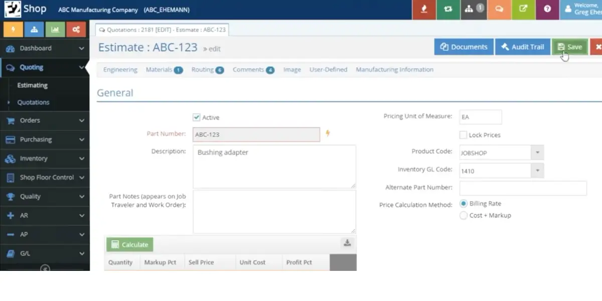Screen dimensions: 602x301
Task: Open the orange chat bubbles header icon
Action: click(x=499, y=10)
